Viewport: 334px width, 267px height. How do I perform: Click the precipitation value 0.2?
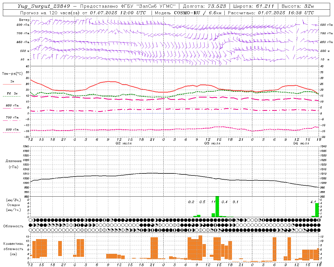(x=191, y=202)
